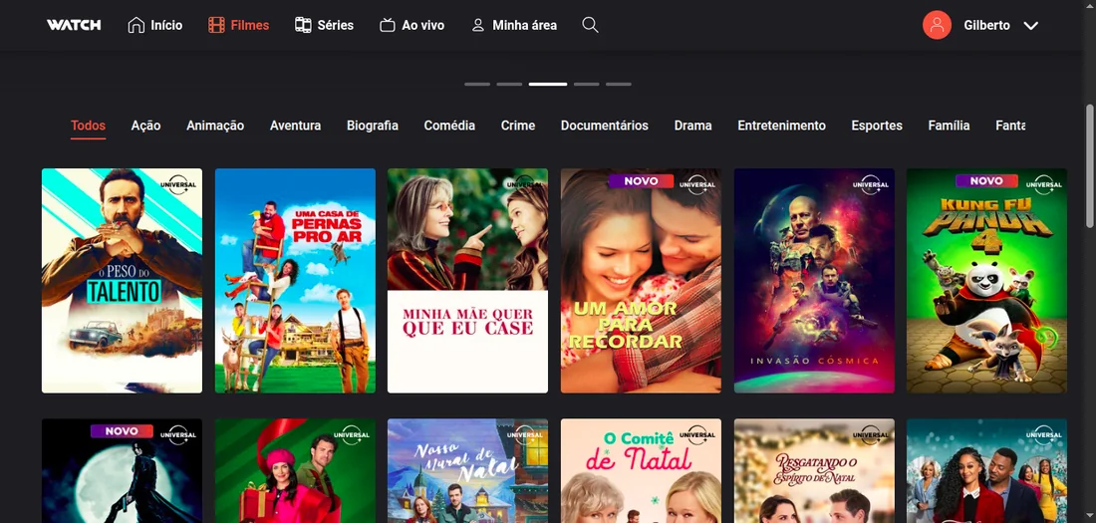Viewport: 1096px width, 523px height.
Task: Click the Séries icon
Action: [x=303, y=25]
